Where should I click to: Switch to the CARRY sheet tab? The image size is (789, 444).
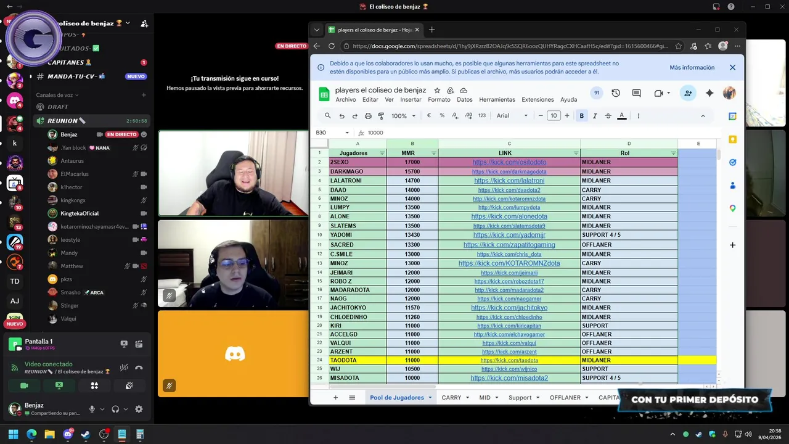(x=456, y=398)
